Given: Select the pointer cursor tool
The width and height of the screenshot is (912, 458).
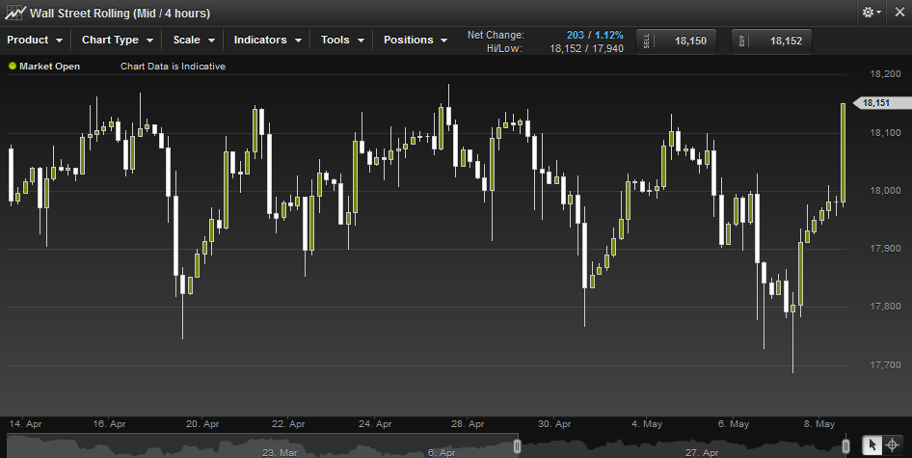Looking at the screenshot, I should 872,445.
